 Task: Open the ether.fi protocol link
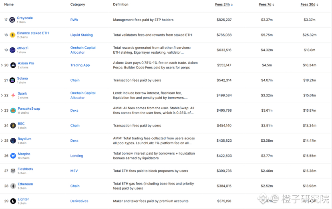point(23,48)
